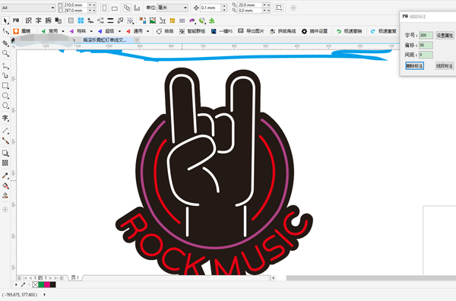Select the Zoom magnifier tool
Viewport: 456px width, 301px height.
[x=5, y=53]
